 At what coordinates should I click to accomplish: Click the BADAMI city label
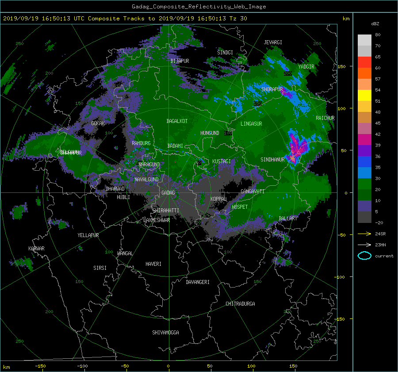point(175,146)
